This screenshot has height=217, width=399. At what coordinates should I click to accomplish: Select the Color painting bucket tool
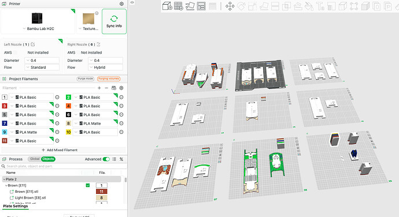coord(309,6)
